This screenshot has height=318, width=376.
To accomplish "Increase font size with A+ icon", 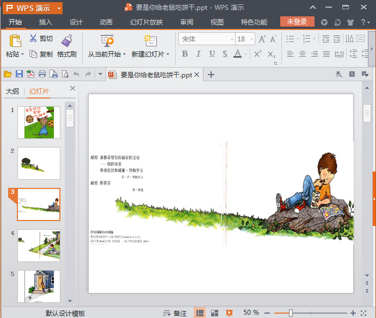I will (x=262, y=39).
